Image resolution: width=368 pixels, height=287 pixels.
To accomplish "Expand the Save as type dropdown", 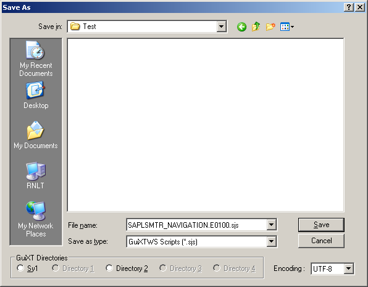I will tap(271, 241).
